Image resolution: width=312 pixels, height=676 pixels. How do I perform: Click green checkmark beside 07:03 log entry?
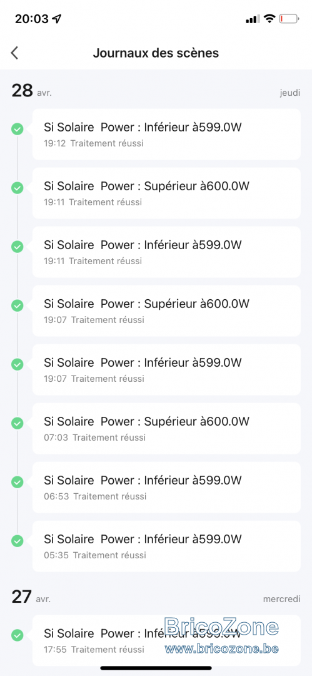click(x=18, y=423)
